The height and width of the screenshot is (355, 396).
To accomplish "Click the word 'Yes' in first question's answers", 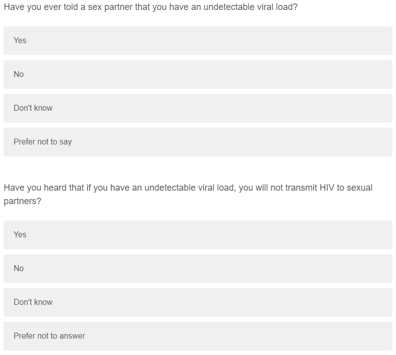I will pos(20,41).
